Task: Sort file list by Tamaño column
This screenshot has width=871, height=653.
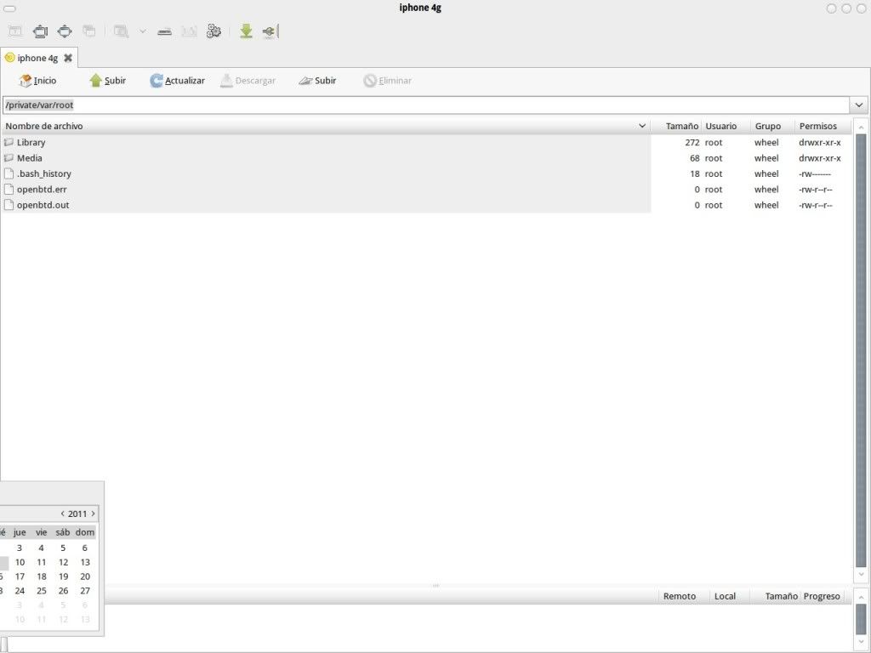Action: [x=676, y=126]
